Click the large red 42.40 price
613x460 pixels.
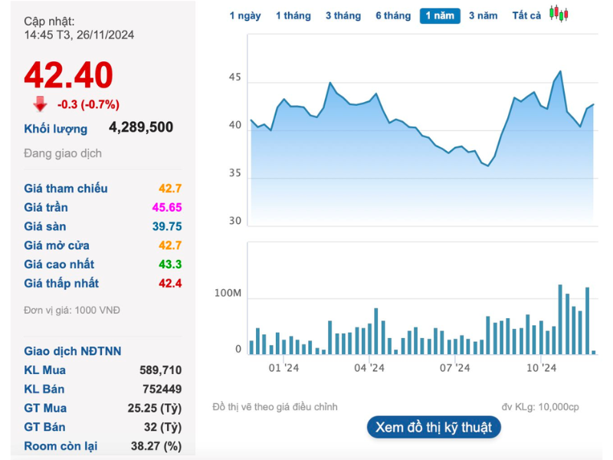(x=69, y=75)
